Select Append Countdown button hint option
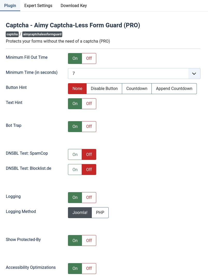Viewport: 208px width, 280px height. click(x=174, y=89)
